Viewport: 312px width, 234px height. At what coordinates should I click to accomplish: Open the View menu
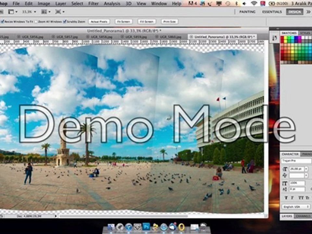(141, 4)
